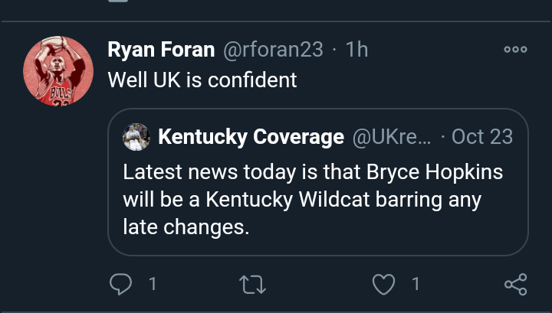Image resolution: width=552 pixels, height=313 pixels.
Task: Click the reply count number
Action: pyautogui.click(x=152, y=285)
